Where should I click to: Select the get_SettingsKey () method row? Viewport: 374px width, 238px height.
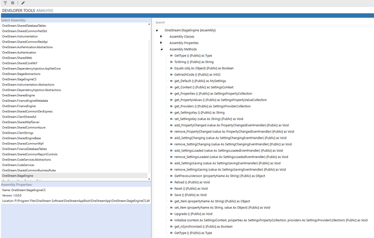click(x=199, y=112)
